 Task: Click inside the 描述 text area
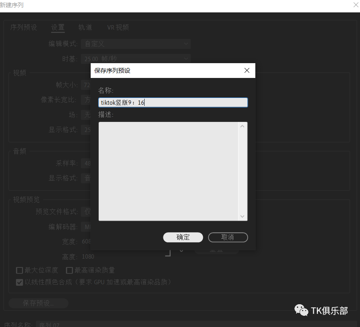tap(169, 171)
